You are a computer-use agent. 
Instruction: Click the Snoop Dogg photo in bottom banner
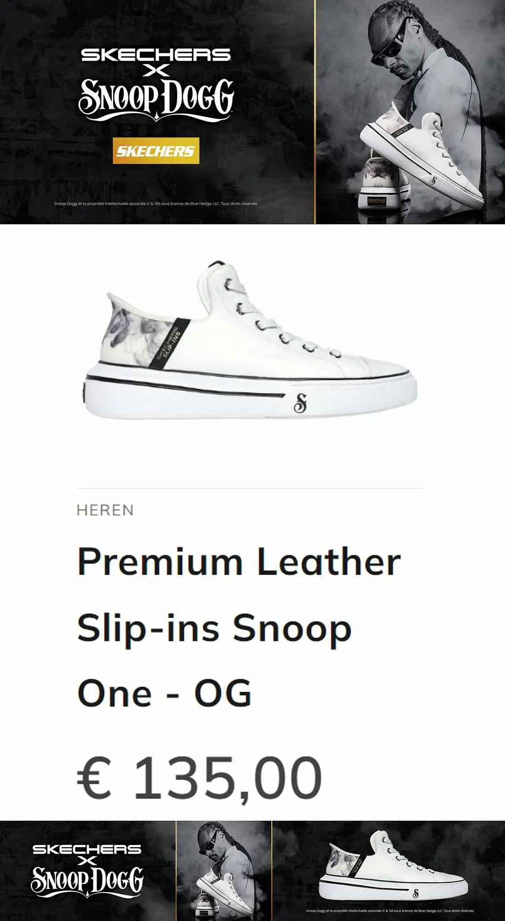tap(224, 871)
